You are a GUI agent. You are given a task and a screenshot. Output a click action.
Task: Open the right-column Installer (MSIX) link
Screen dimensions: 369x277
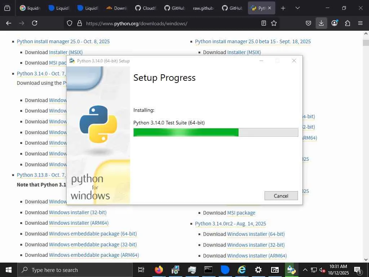244,52
